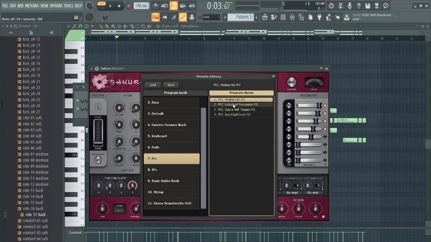Open the PATTERNS menu

pyautogui.click(x=32, y=6)
